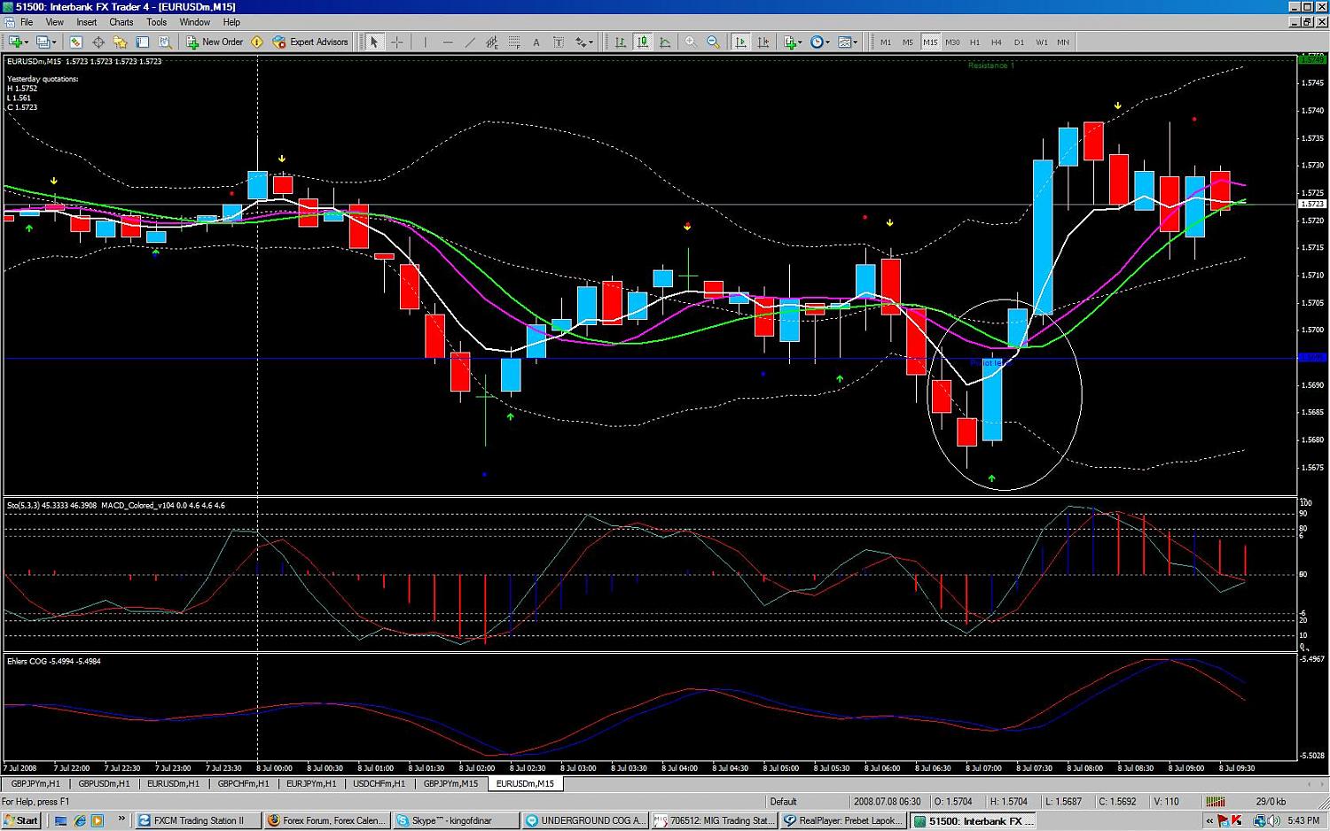Select the Trendline drawing tool
This screenshot has height=831, width=1330.
click(470, 42)
